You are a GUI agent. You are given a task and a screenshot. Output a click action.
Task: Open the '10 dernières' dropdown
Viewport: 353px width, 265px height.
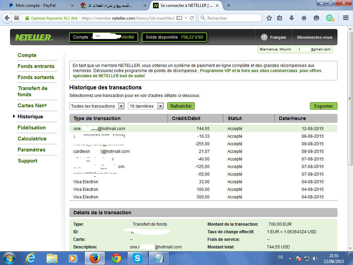coord(146,106)
